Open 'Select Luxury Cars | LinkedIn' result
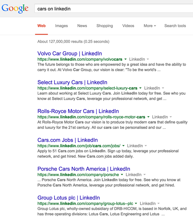193x218 pixels. (x=72, y=82)
